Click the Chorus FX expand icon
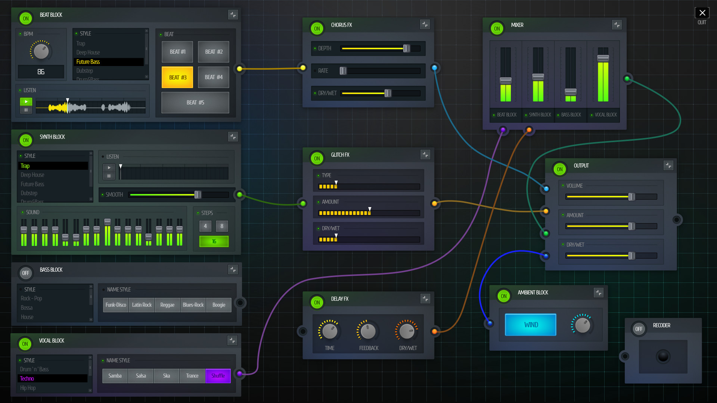Image resolution: width=717 pixels, height=403 pixels. point(425,24)
